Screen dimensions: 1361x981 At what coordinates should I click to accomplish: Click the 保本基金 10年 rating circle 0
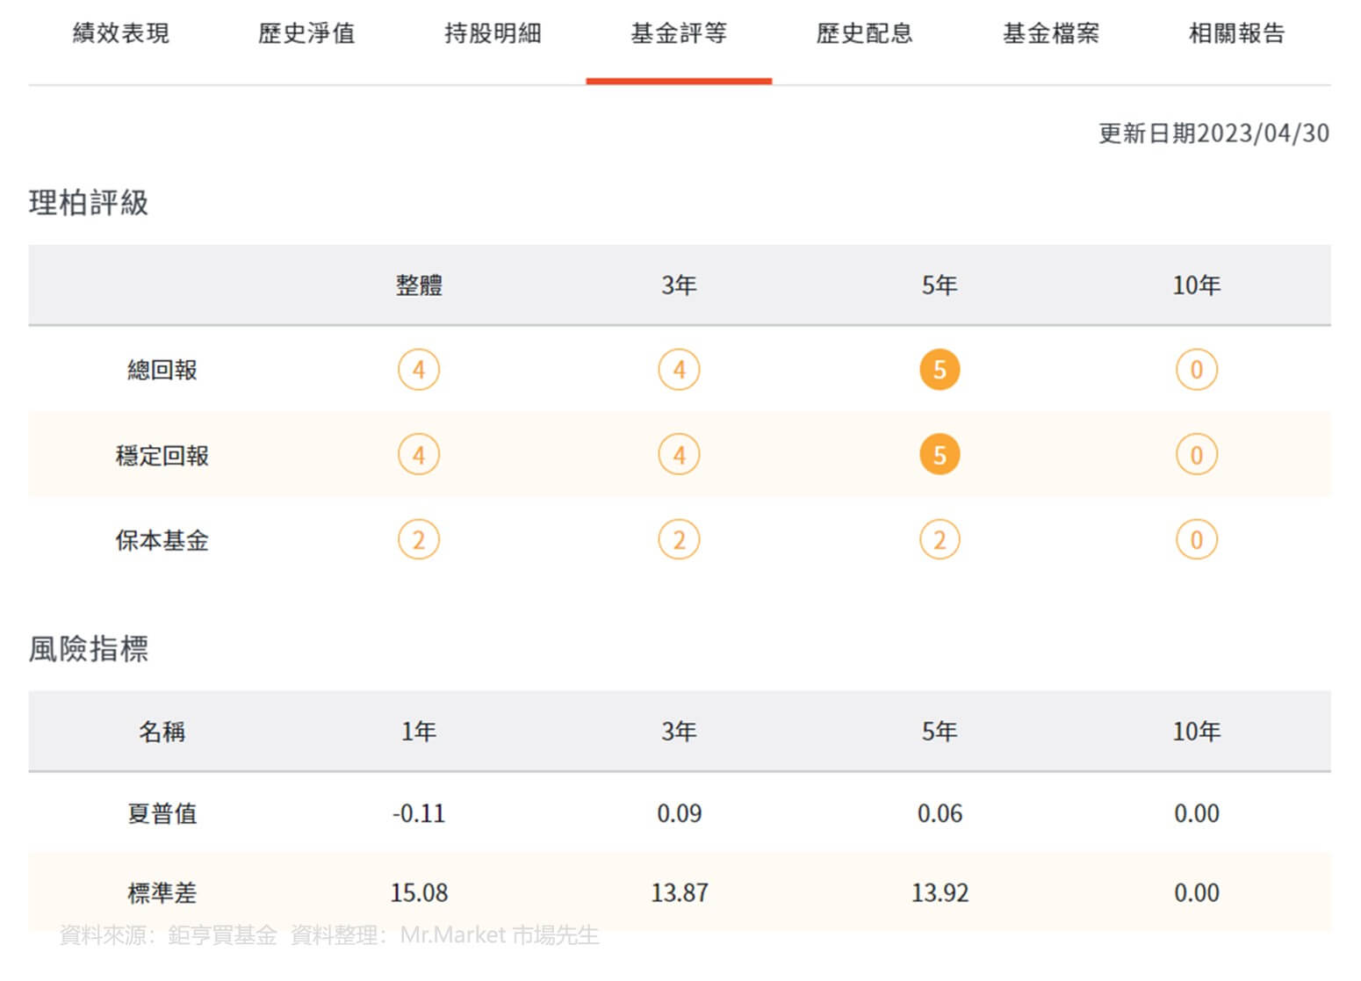tap(1197, 540)
